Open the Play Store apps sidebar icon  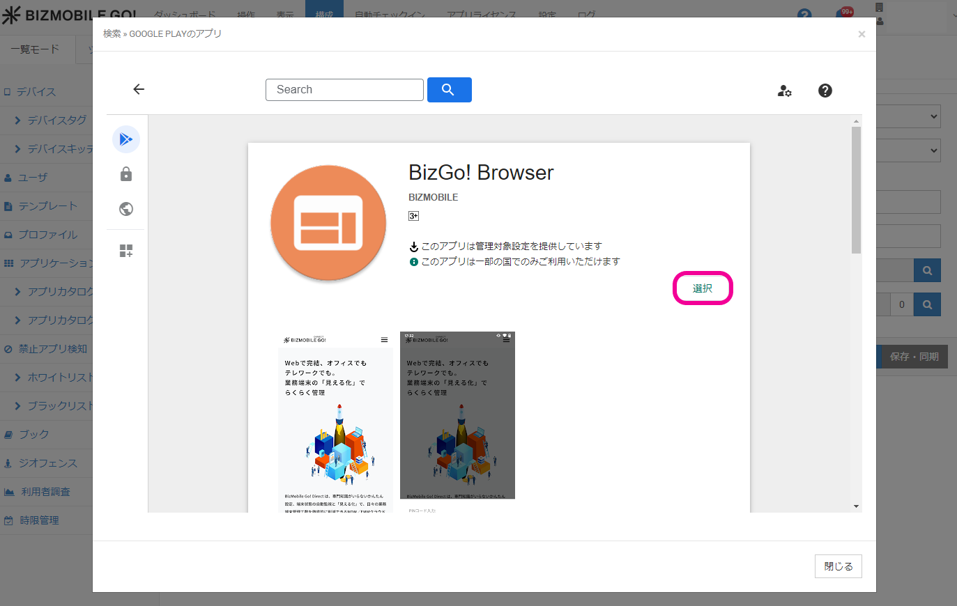[x=126, y=139]
